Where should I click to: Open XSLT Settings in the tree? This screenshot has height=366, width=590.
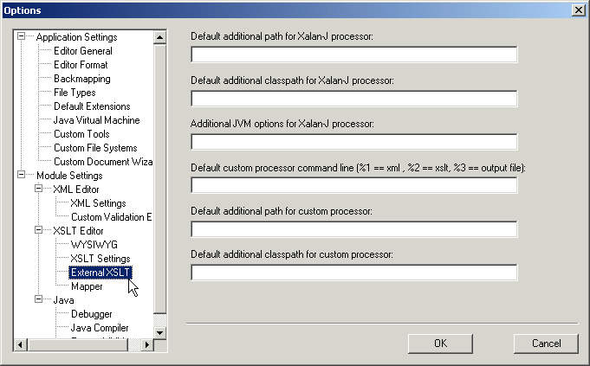(100, 259)
